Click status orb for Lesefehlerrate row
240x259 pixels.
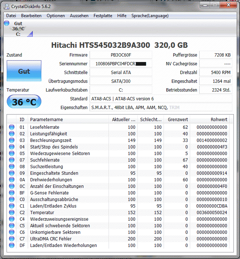pyautogui.click(x=12, y=127)
